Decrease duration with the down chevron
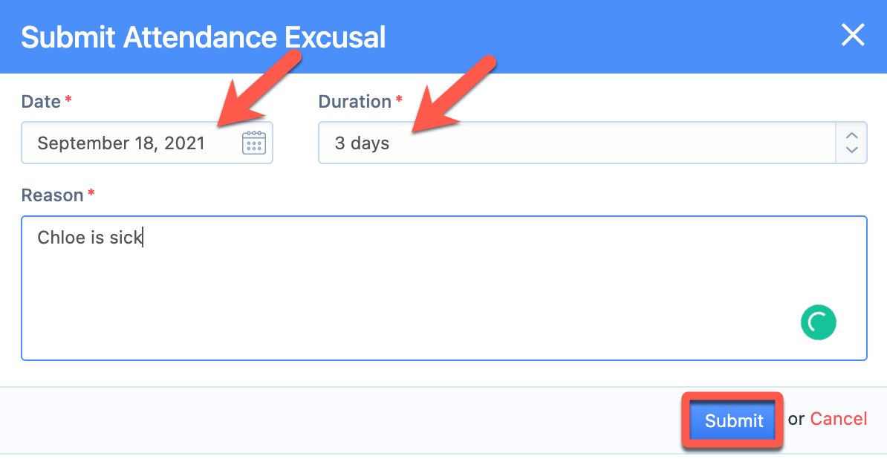 tap(852, 150)
